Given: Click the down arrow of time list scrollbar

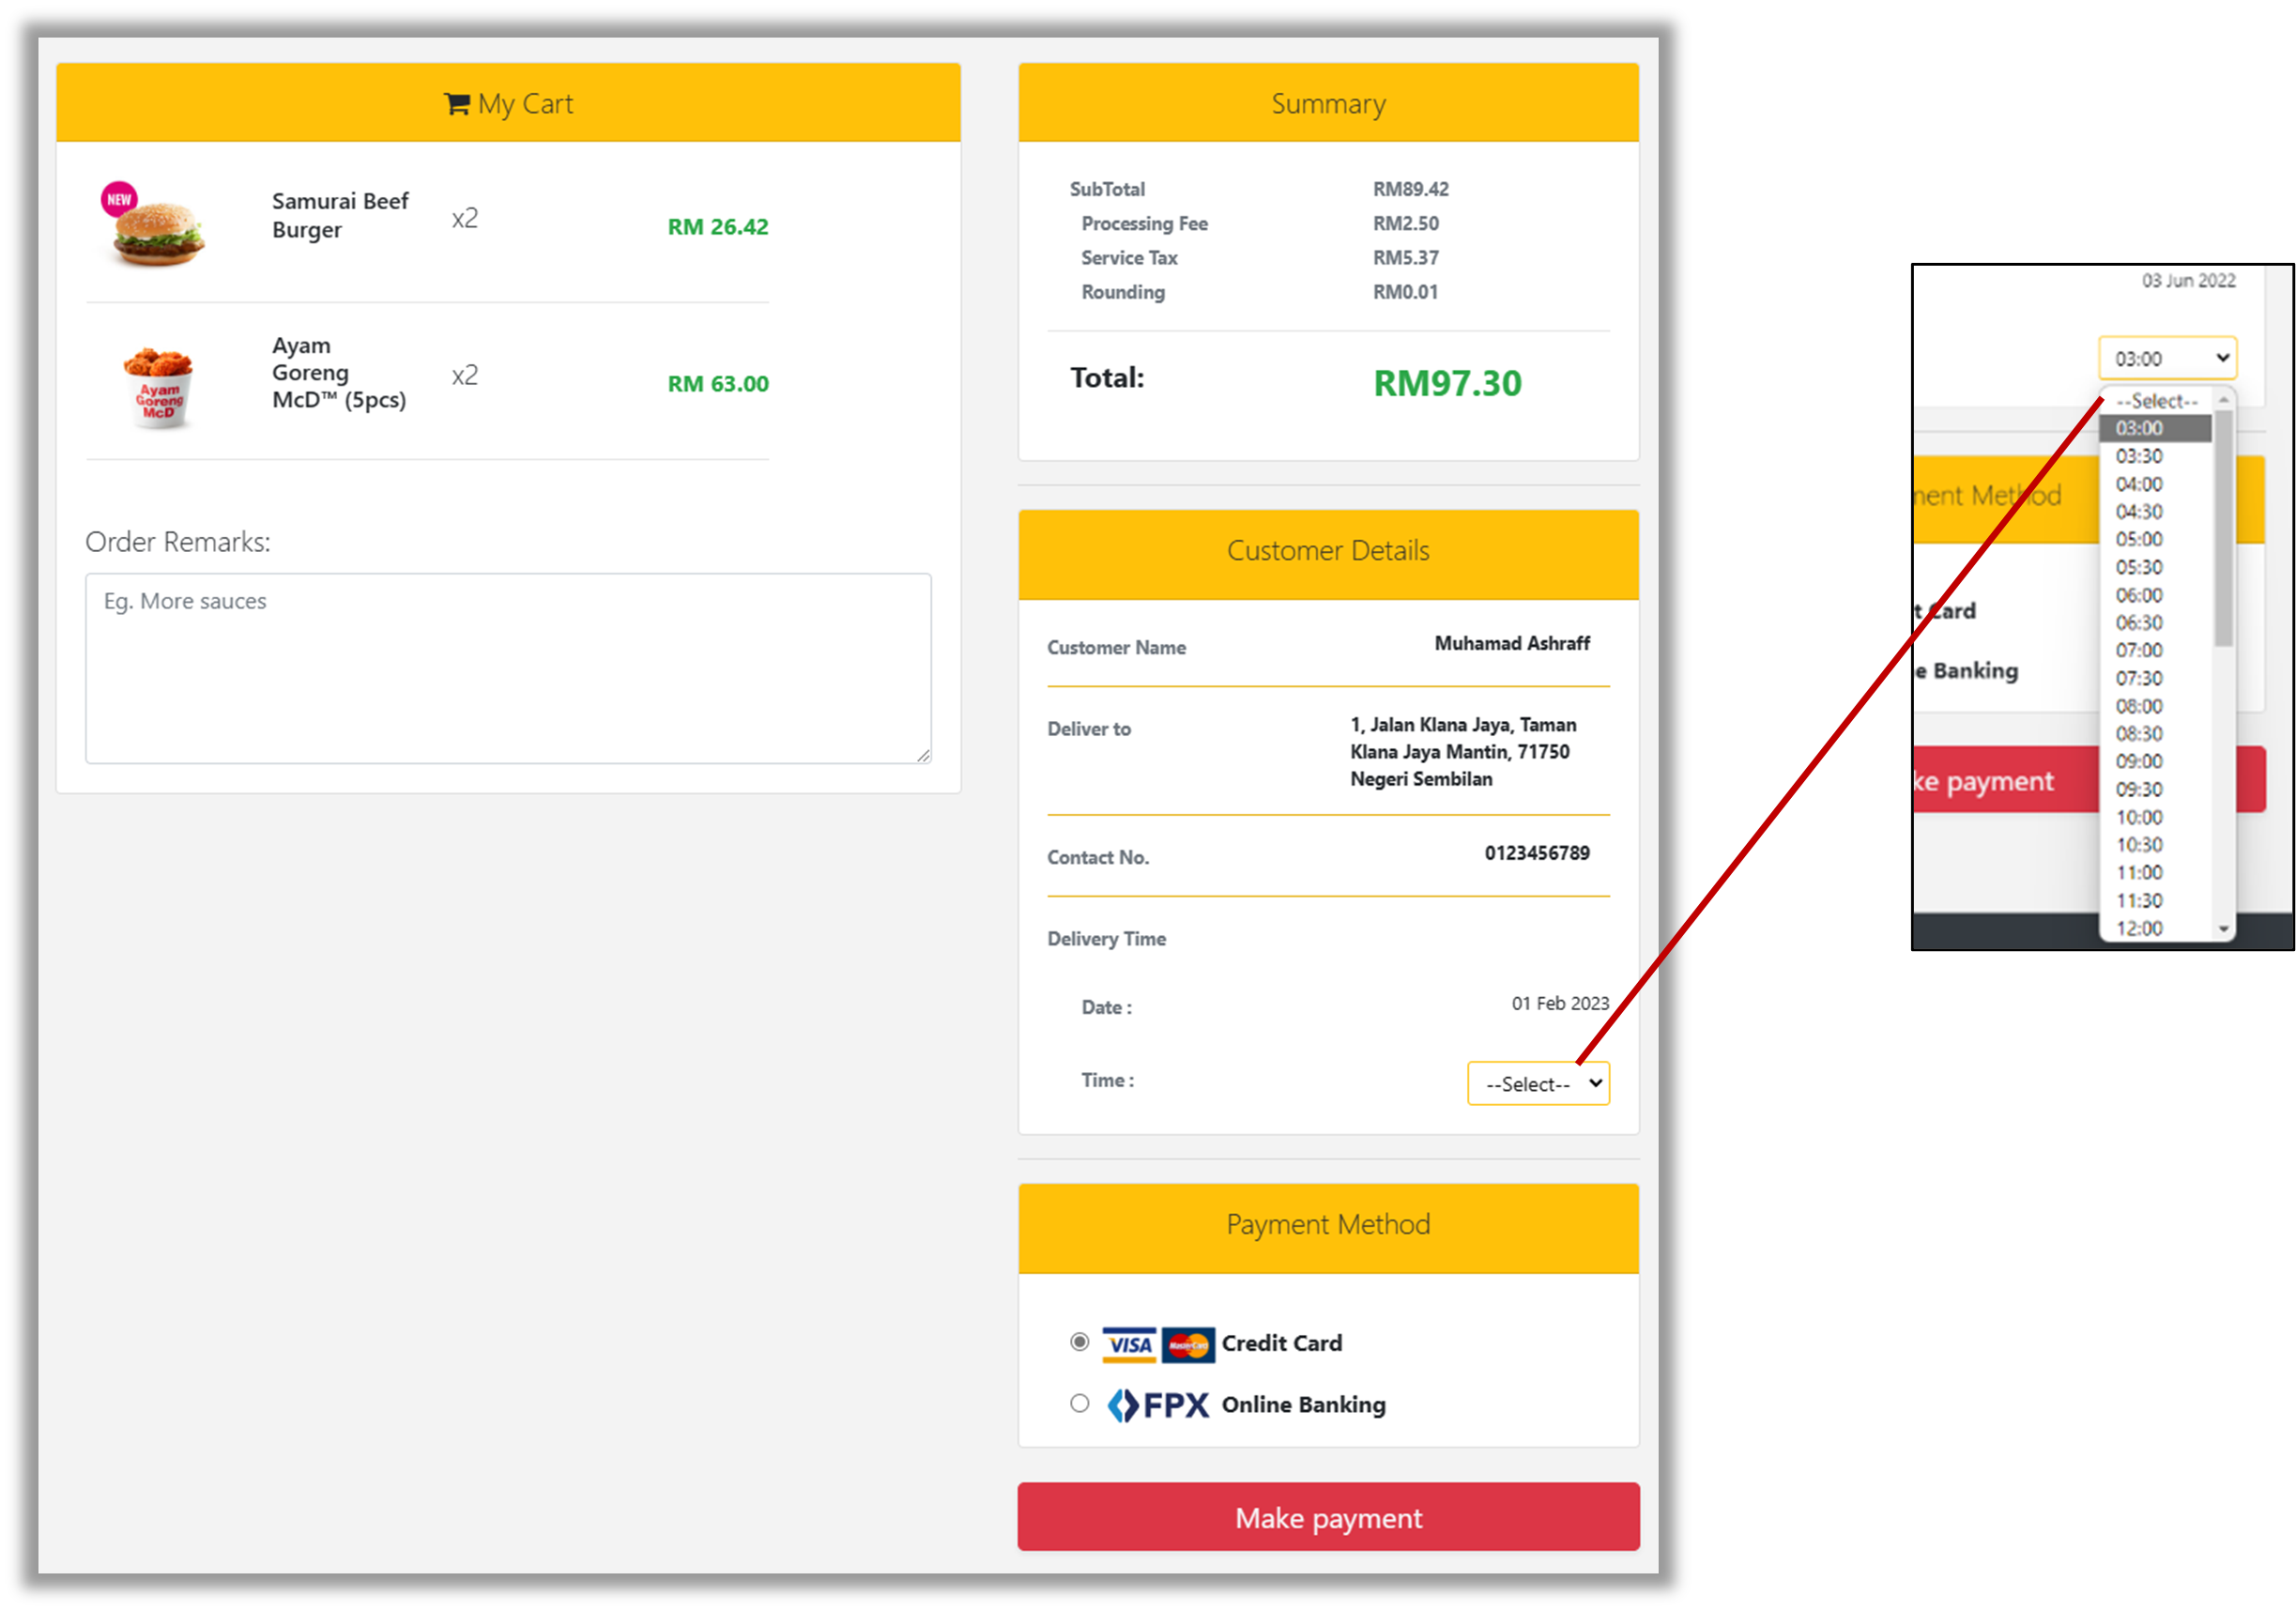Looking at the screenshot, I should 2223,929.
